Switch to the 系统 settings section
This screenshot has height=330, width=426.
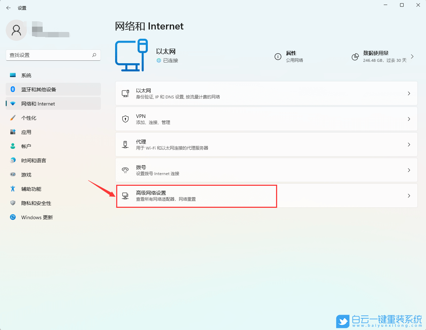pos(13,75)
